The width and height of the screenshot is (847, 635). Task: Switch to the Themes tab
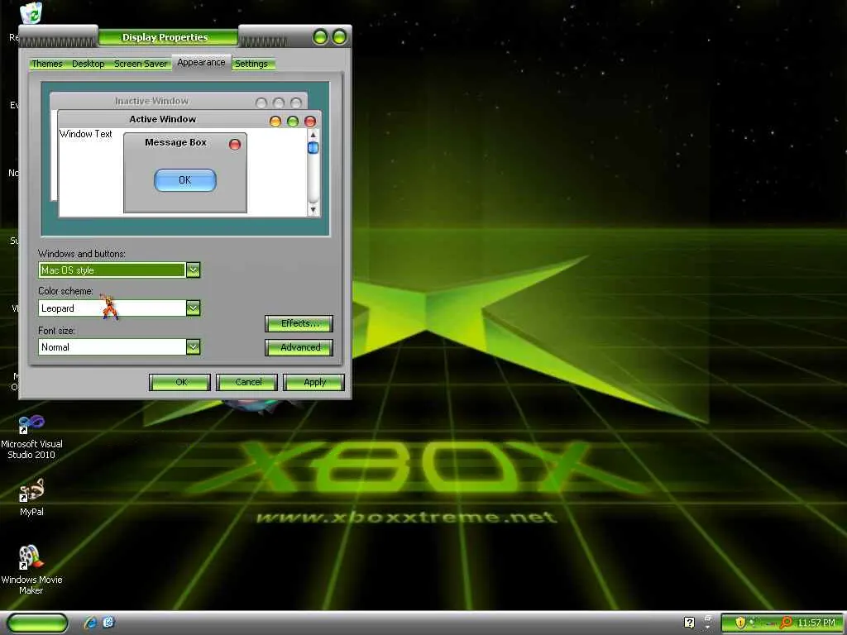coord(47,64)
